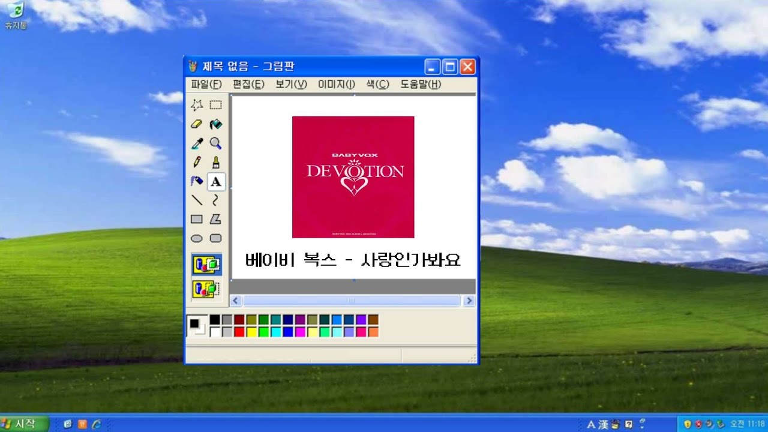Select the Text tool
The height and width of the screenshot is (432, 768).
click(x=215, y=181)
